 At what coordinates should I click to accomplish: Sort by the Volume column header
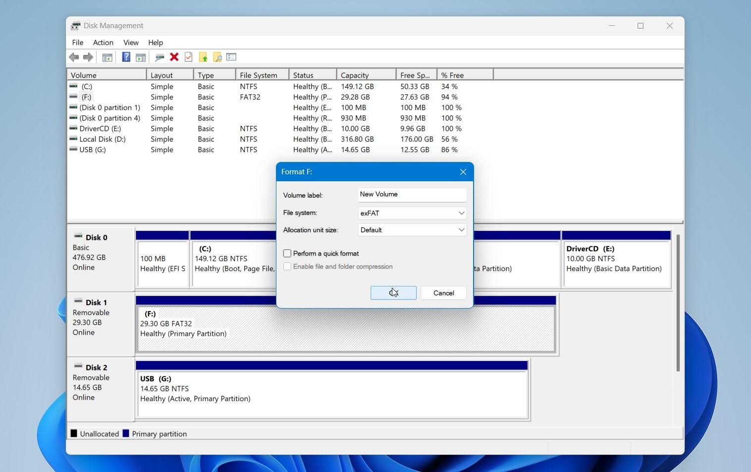[107, 75]
